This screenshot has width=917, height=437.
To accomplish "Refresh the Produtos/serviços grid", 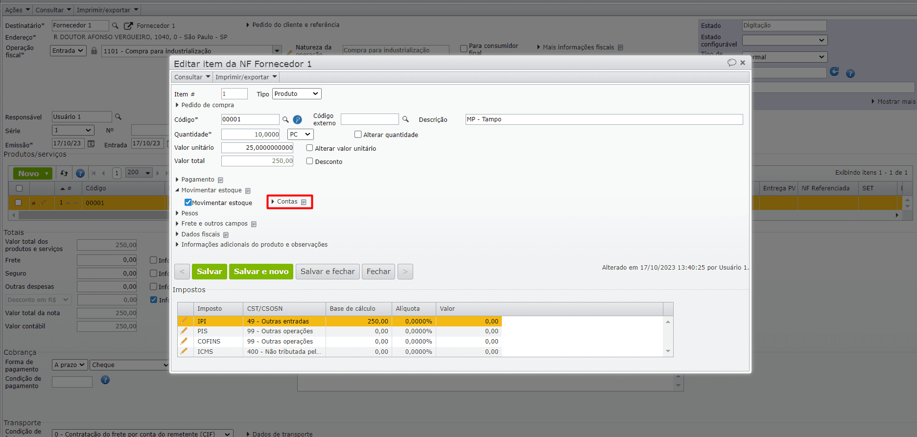I will click(x=64, y=173).
